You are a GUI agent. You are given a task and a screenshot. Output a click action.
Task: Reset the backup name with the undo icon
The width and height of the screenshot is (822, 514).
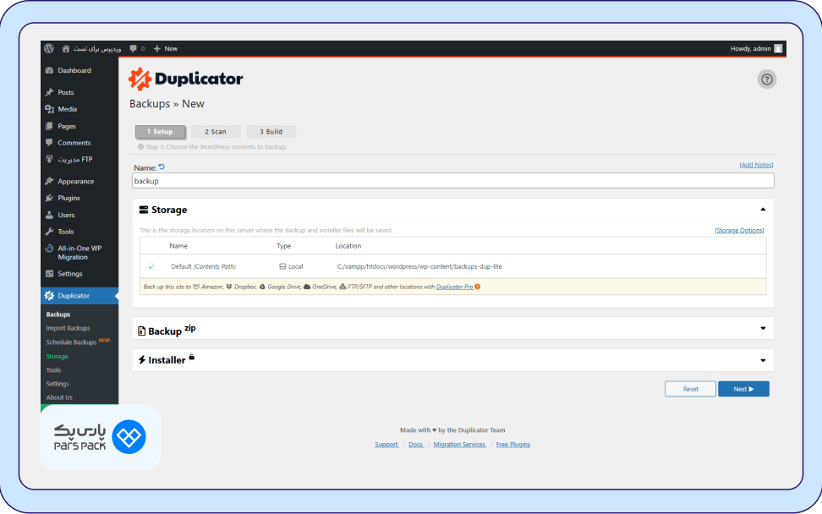click(x=161, y=165)
